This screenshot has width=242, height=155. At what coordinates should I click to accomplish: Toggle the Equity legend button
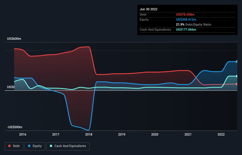35,146
